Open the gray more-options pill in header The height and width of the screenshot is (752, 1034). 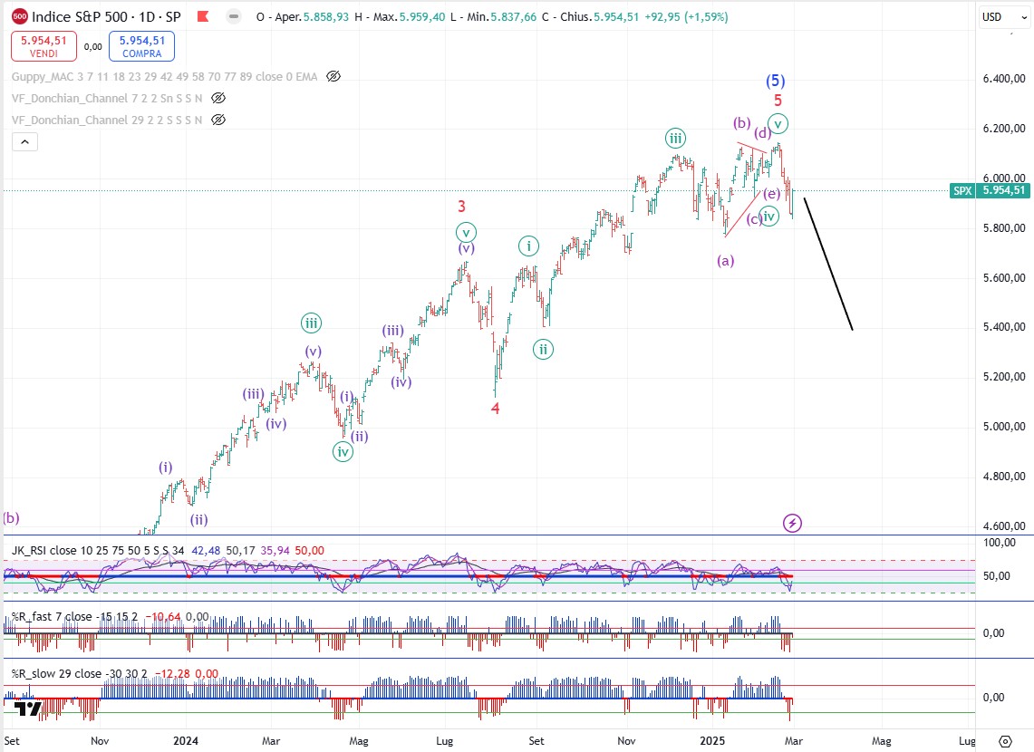pos(234,16)
